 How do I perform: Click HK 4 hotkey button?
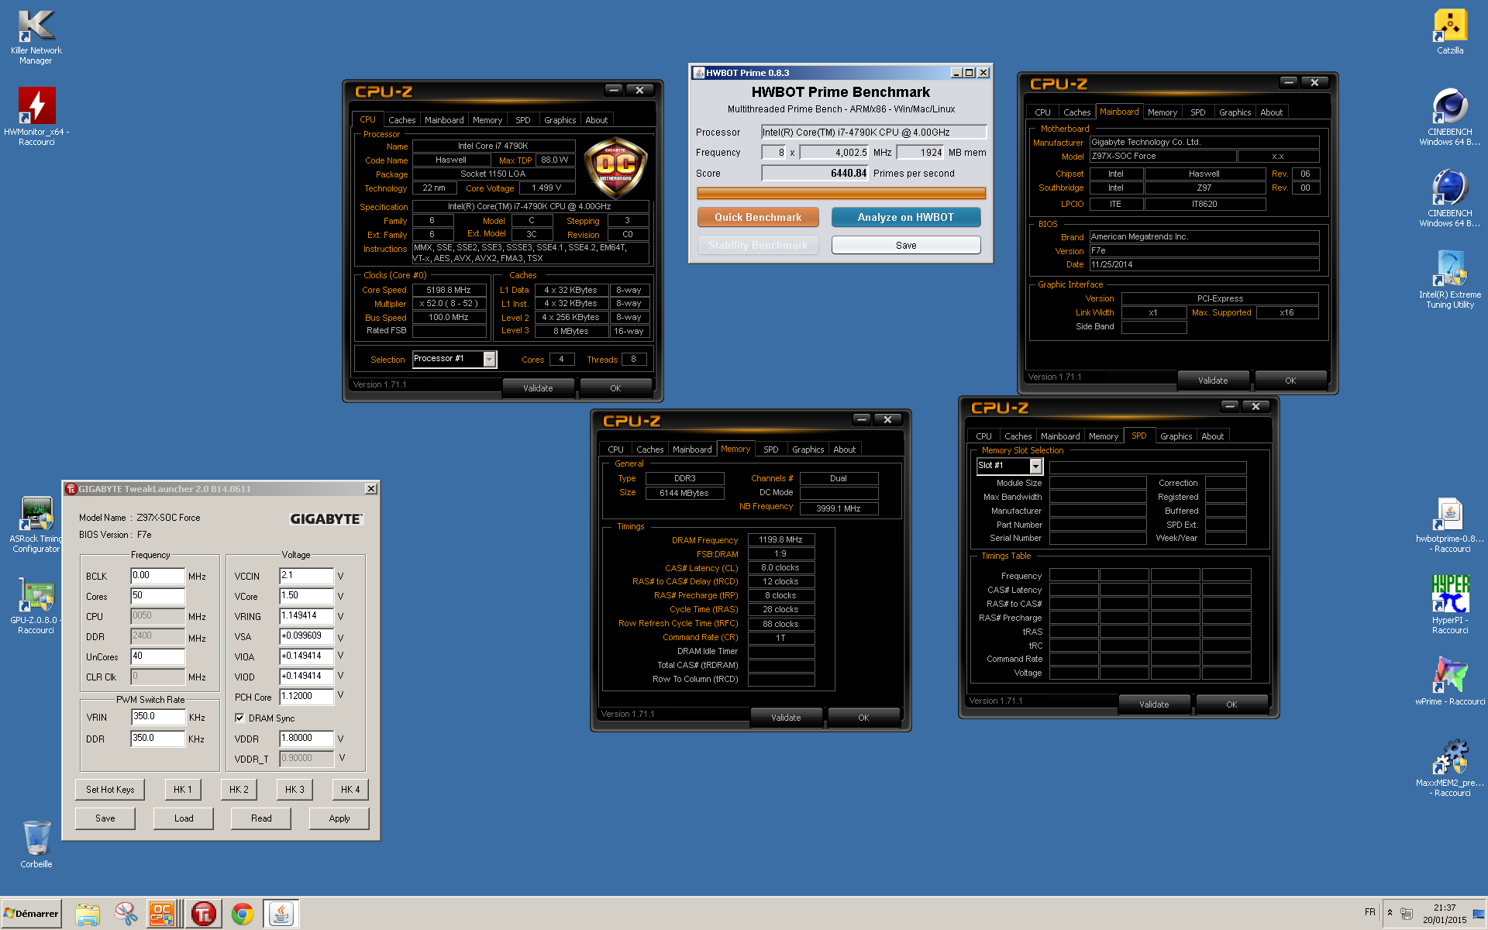pyautogui.click(x=350, y=790)
